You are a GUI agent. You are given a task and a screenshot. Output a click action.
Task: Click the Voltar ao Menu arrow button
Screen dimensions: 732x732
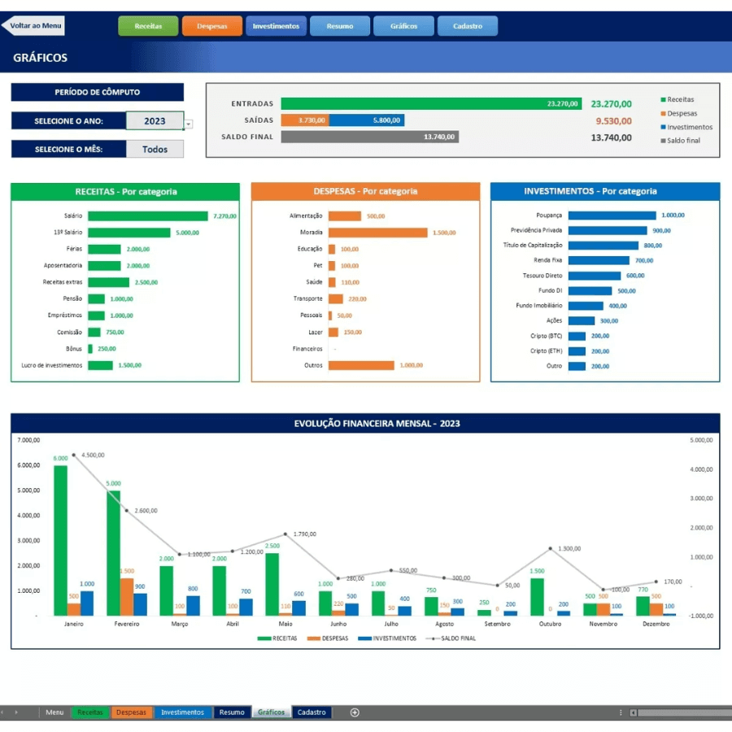(x=33, y=26)
